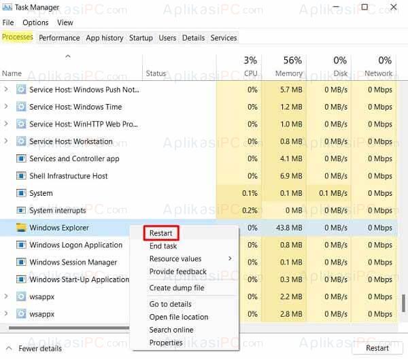Image resolution: width=408 pixels, height=359 pixels.
Task: Click the first wsappx gear icon
Action: pos(21,296)
